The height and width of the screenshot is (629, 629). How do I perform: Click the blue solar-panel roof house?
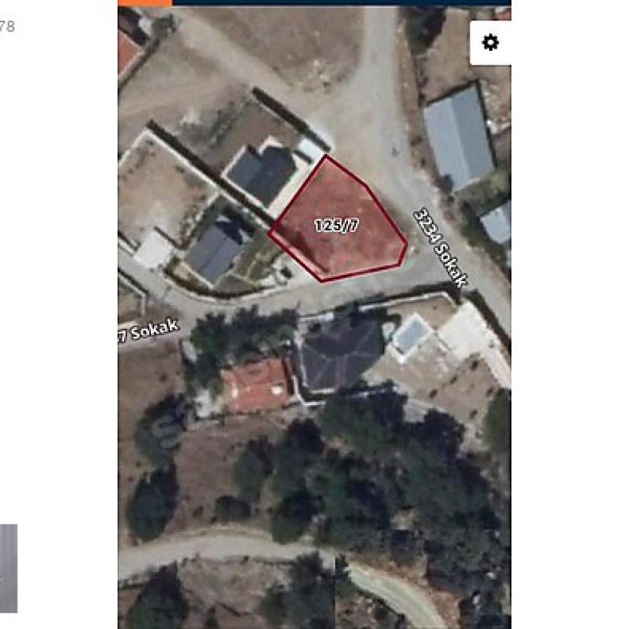coord(216,248)
